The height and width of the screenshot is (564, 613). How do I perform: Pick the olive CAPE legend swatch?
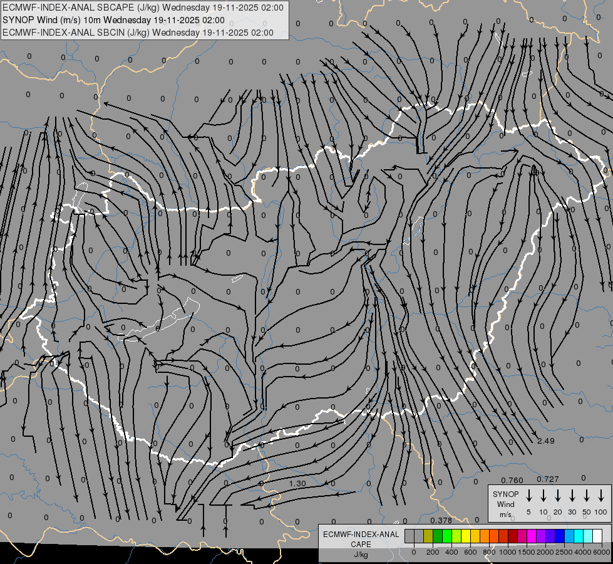tap(428, 536)
